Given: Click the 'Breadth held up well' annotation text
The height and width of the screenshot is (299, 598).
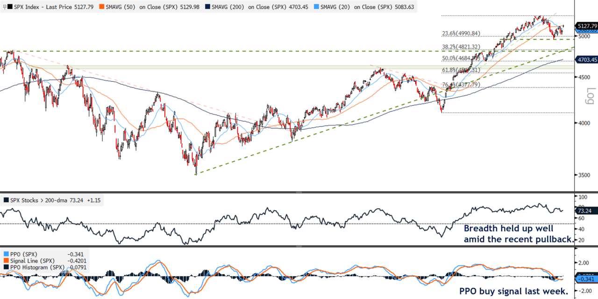Looking at the screenshot, I should 508,228.
